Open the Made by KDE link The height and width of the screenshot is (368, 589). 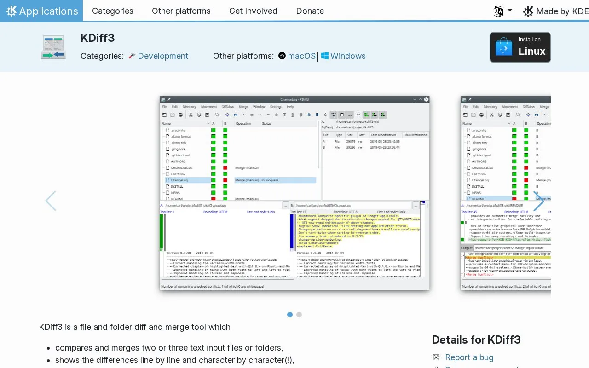tap(556, 11)
